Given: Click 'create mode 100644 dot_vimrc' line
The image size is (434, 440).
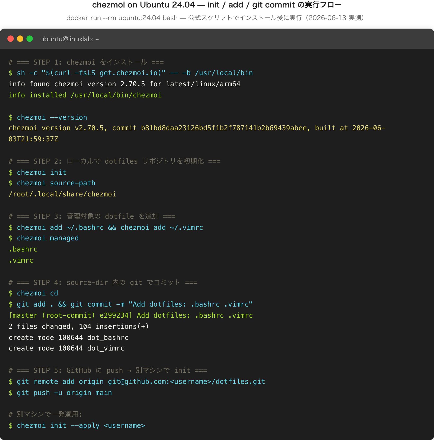Looking at the screenshot, I should [x=66, y=348].
